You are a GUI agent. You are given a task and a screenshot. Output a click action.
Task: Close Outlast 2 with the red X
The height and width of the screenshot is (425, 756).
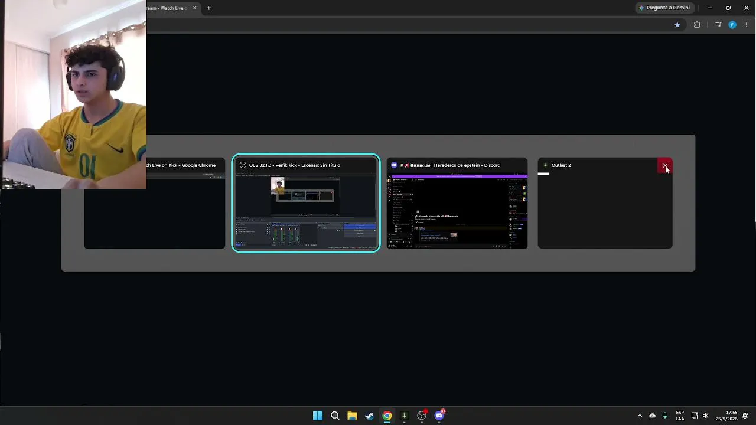pyautogui.click(x=665, y=166)
